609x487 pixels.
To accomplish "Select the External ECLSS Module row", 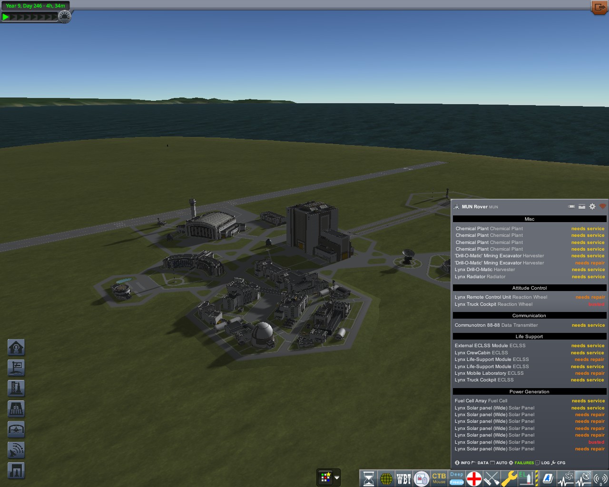I will tap(530, 346).
